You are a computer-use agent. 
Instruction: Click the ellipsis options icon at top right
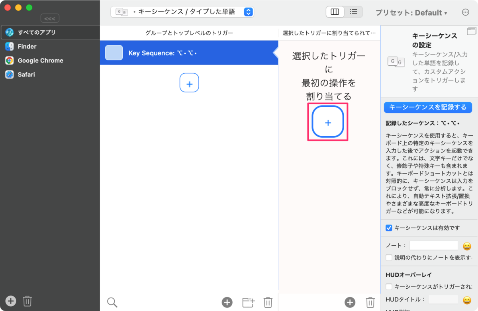pos(465,12)
